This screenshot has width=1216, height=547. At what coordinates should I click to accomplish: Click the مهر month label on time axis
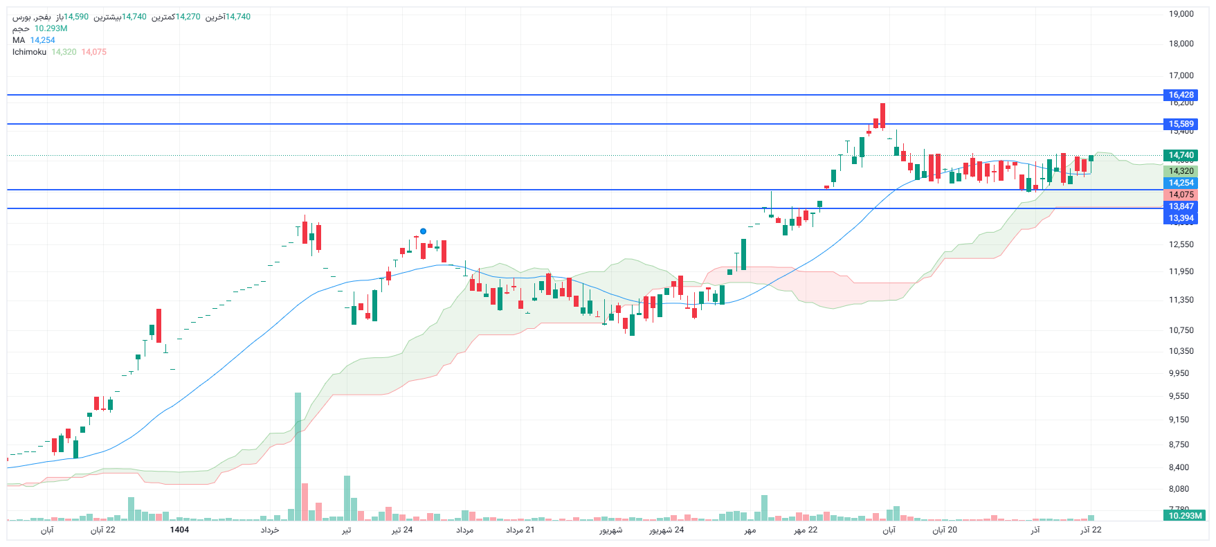coord(750,530)
